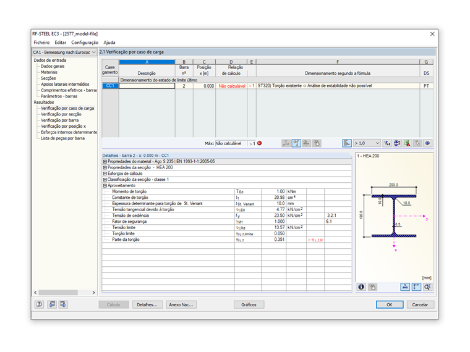The width and height of the screenshot is (470, 352).
Task: Click the 'Momento de torção' detail row
Action: 226,191
